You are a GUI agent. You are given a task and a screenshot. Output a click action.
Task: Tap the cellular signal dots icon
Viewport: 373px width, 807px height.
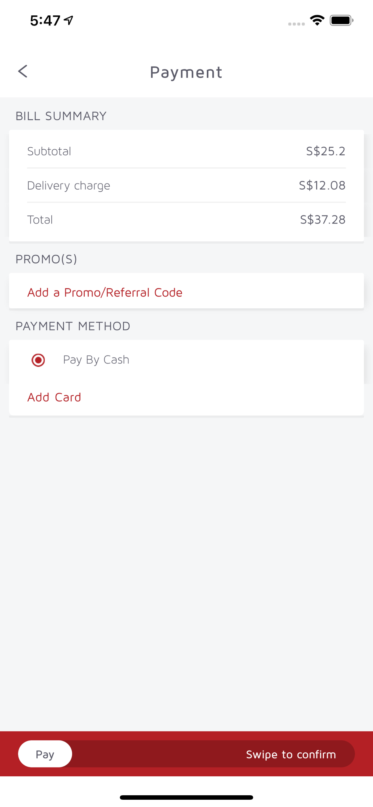pos(296,24)
